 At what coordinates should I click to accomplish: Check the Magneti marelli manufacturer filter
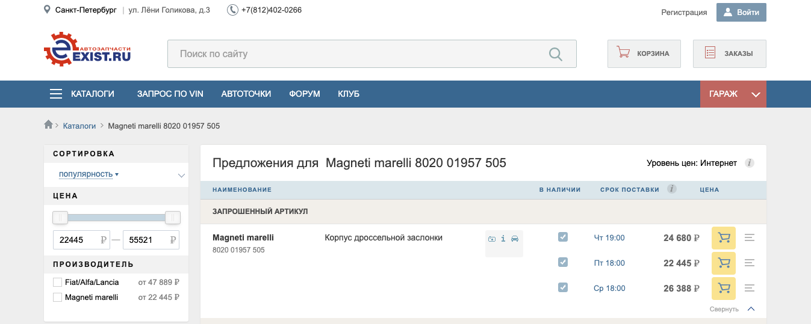[x=58, y=297]
